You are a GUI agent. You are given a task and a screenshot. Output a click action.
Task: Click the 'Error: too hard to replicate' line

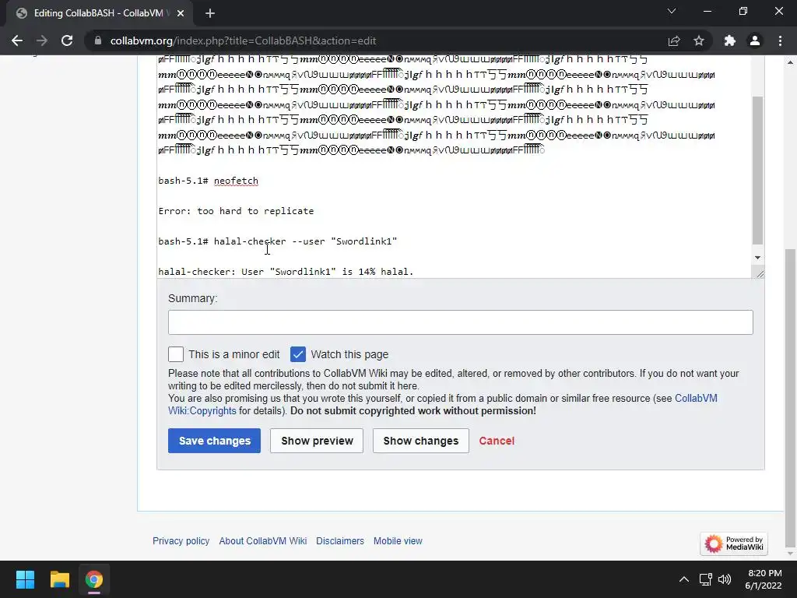(x=236, y=211)
